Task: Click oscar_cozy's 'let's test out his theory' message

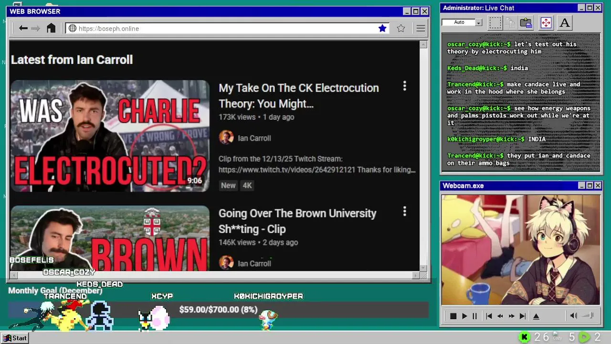Action: pos(512,48)
